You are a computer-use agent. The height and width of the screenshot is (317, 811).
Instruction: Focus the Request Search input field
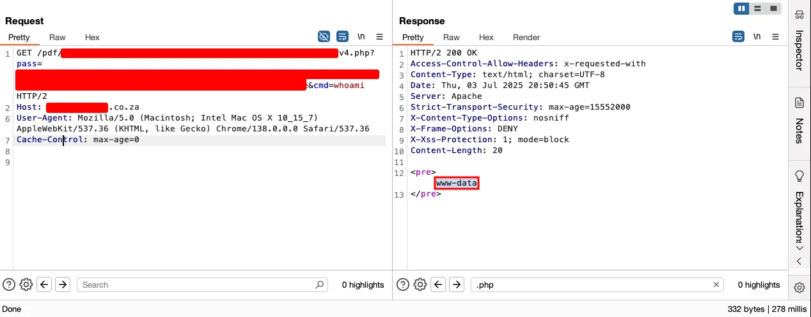pyautogui.click(x=202, y=284)
